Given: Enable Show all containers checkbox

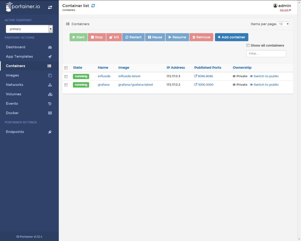Looking at the screenshot, I should 248,45.
